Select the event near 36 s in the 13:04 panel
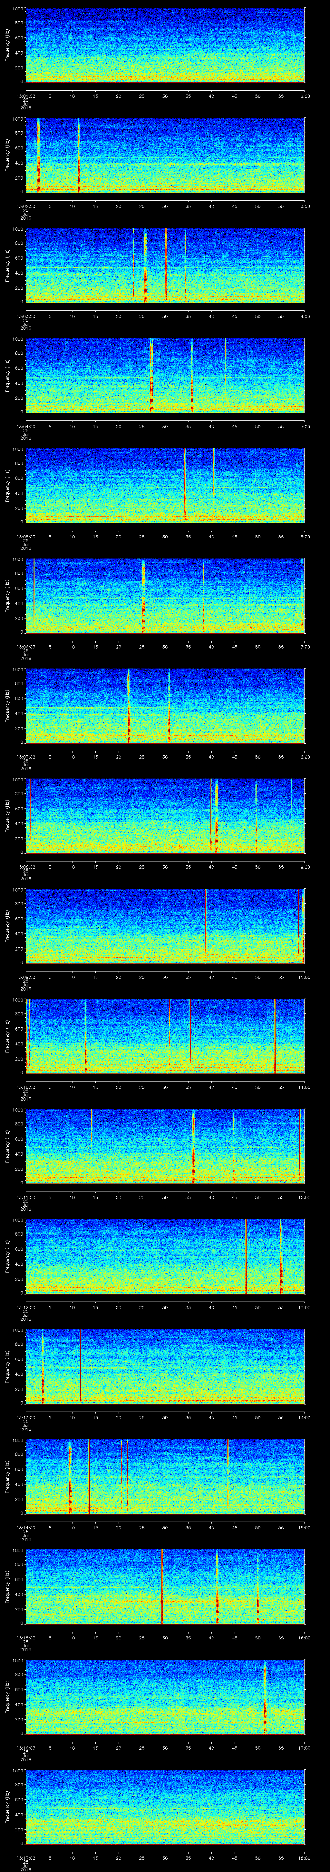Image resolution: width=330 pixels, height=1872 pixels. (192, 375)
